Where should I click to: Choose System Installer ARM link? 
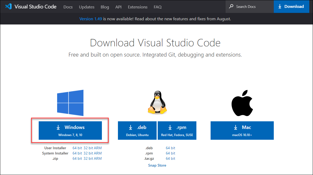tap(98, 153)
